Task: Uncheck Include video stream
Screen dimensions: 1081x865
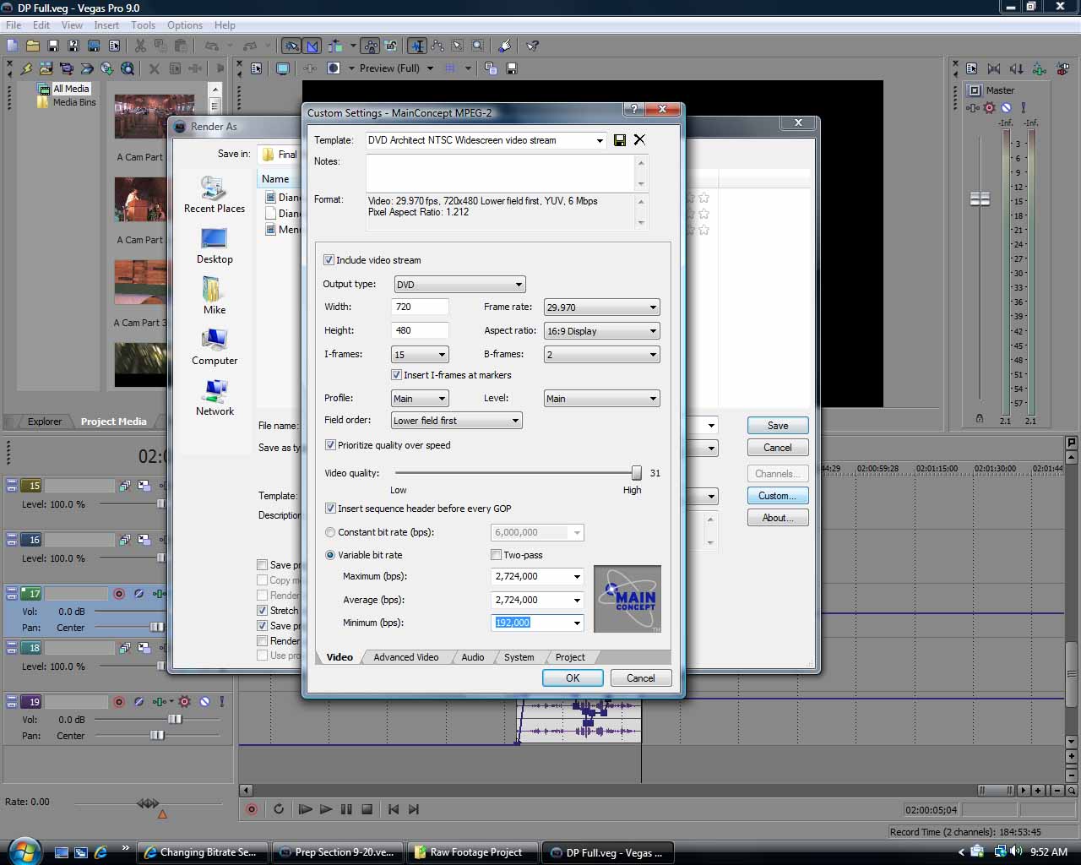Action: click(329, 260)
